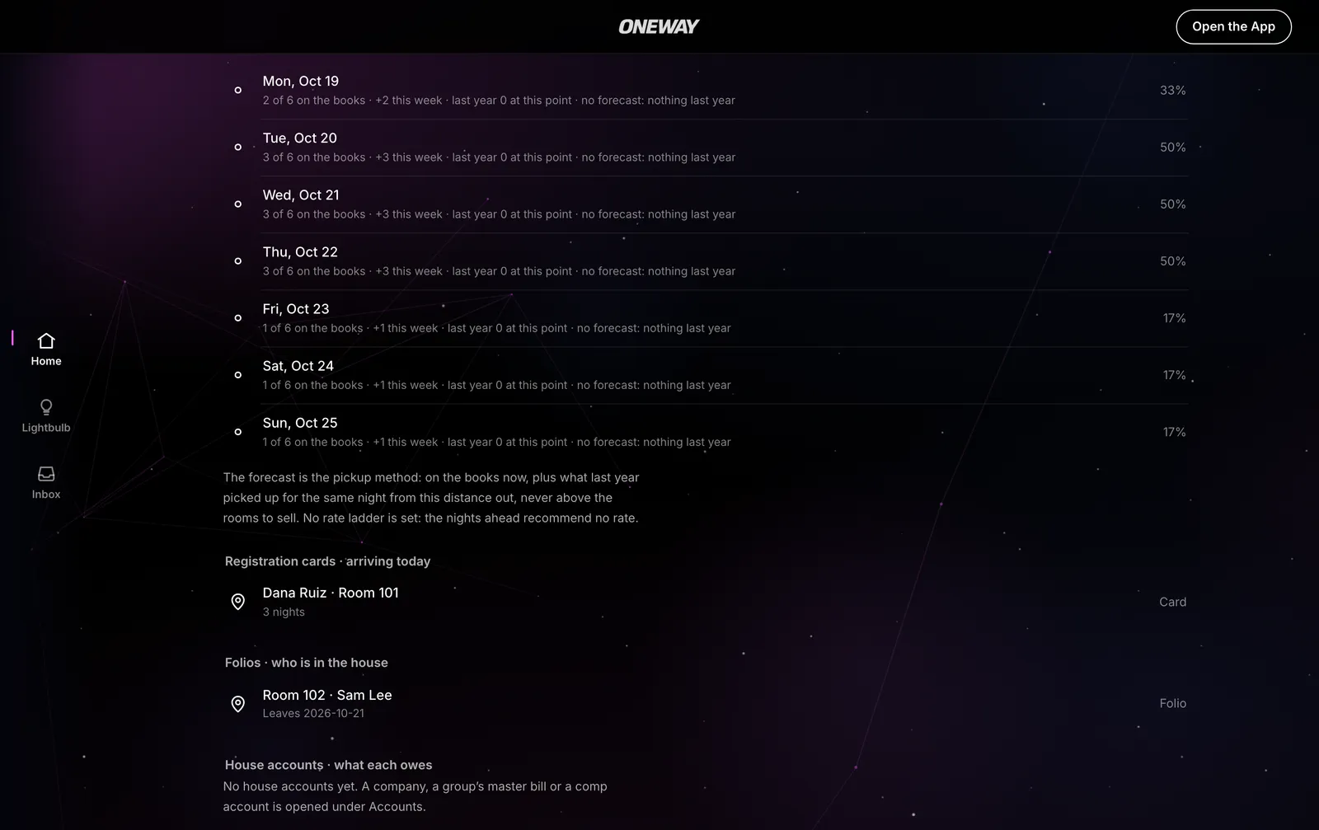1319x830 pixels.
Task: Select the circle marker for Mon, Oct 19
Action: (237, 90)
